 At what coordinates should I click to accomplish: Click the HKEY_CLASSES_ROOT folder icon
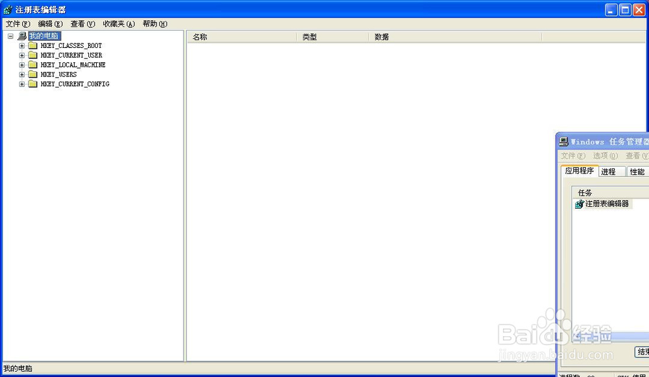coord(32,45)
